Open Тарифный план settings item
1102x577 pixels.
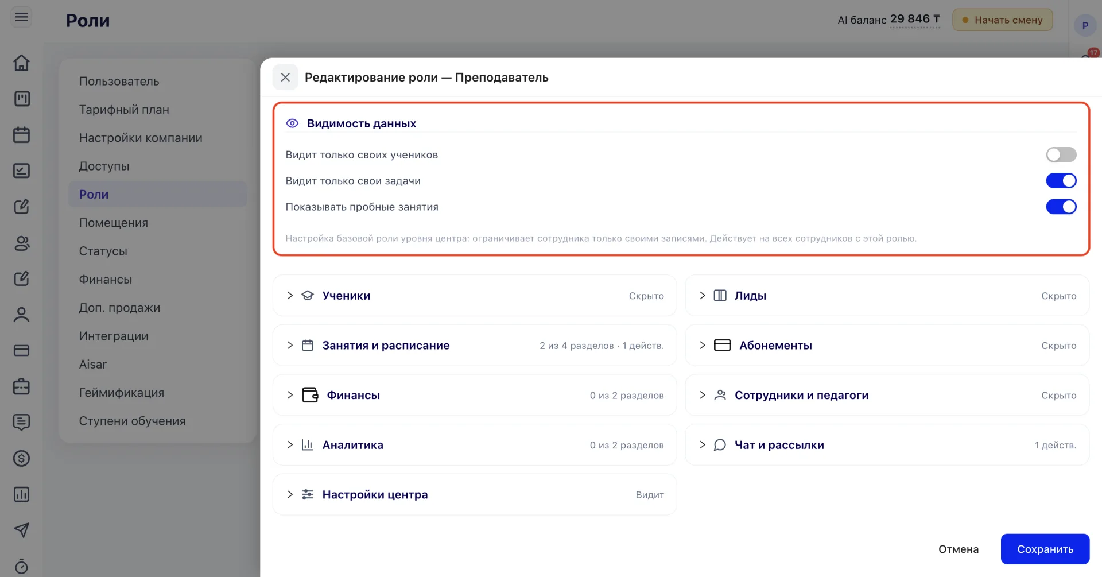pyautogui.click(x=157, y=110)
